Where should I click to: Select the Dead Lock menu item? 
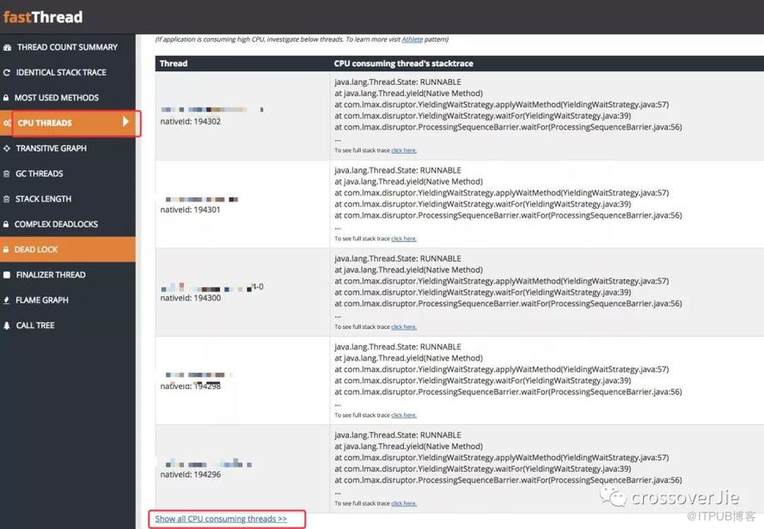[68, 249]
